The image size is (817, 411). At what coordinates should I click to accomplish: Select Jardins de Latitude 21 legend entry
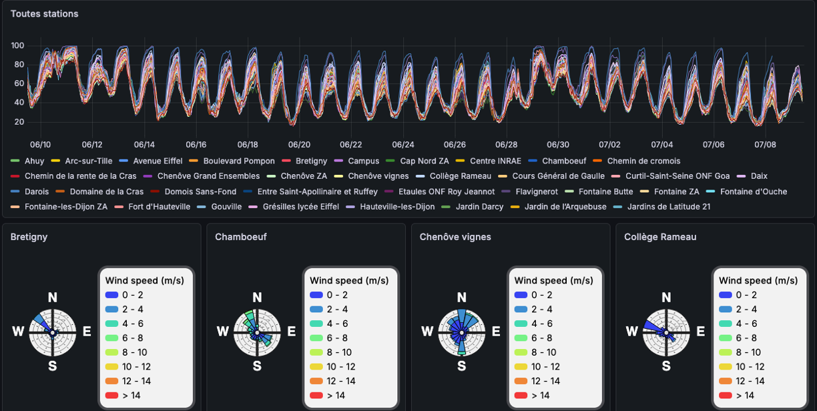(669, 207)
